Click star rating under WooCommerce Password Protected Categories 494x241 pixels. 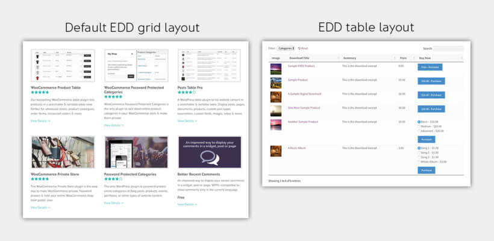point(113,97)
